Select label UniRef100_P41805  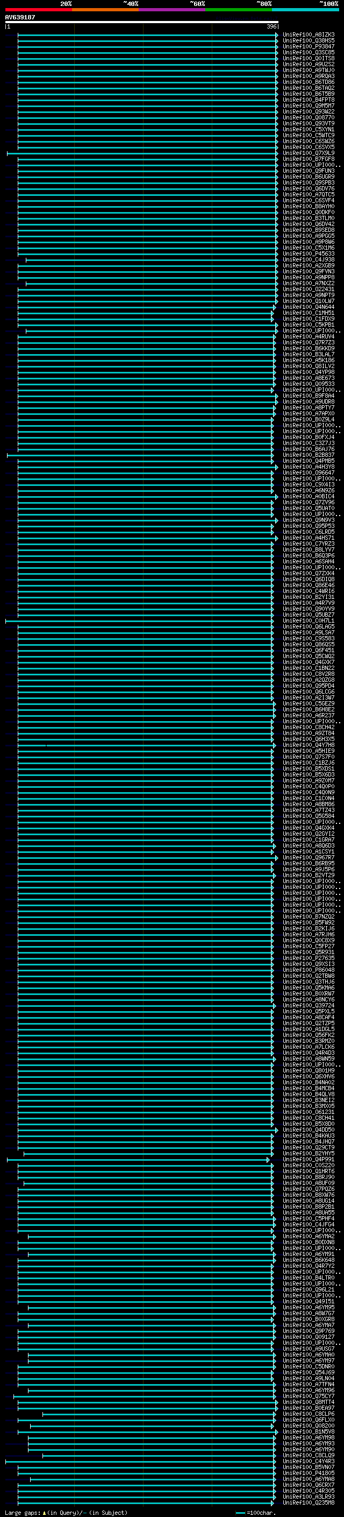click(309, 1473)
